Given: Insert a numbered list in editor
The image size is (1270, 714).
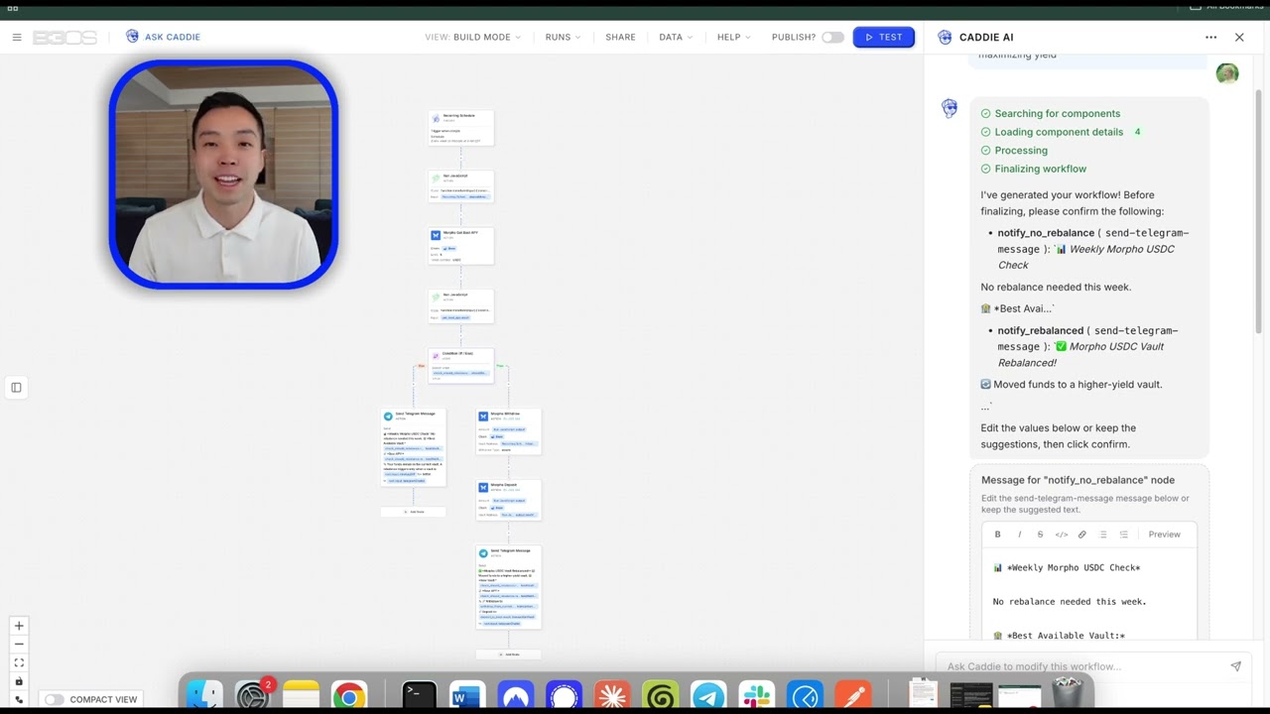Looking at the screenshot, I should 1124,535.
